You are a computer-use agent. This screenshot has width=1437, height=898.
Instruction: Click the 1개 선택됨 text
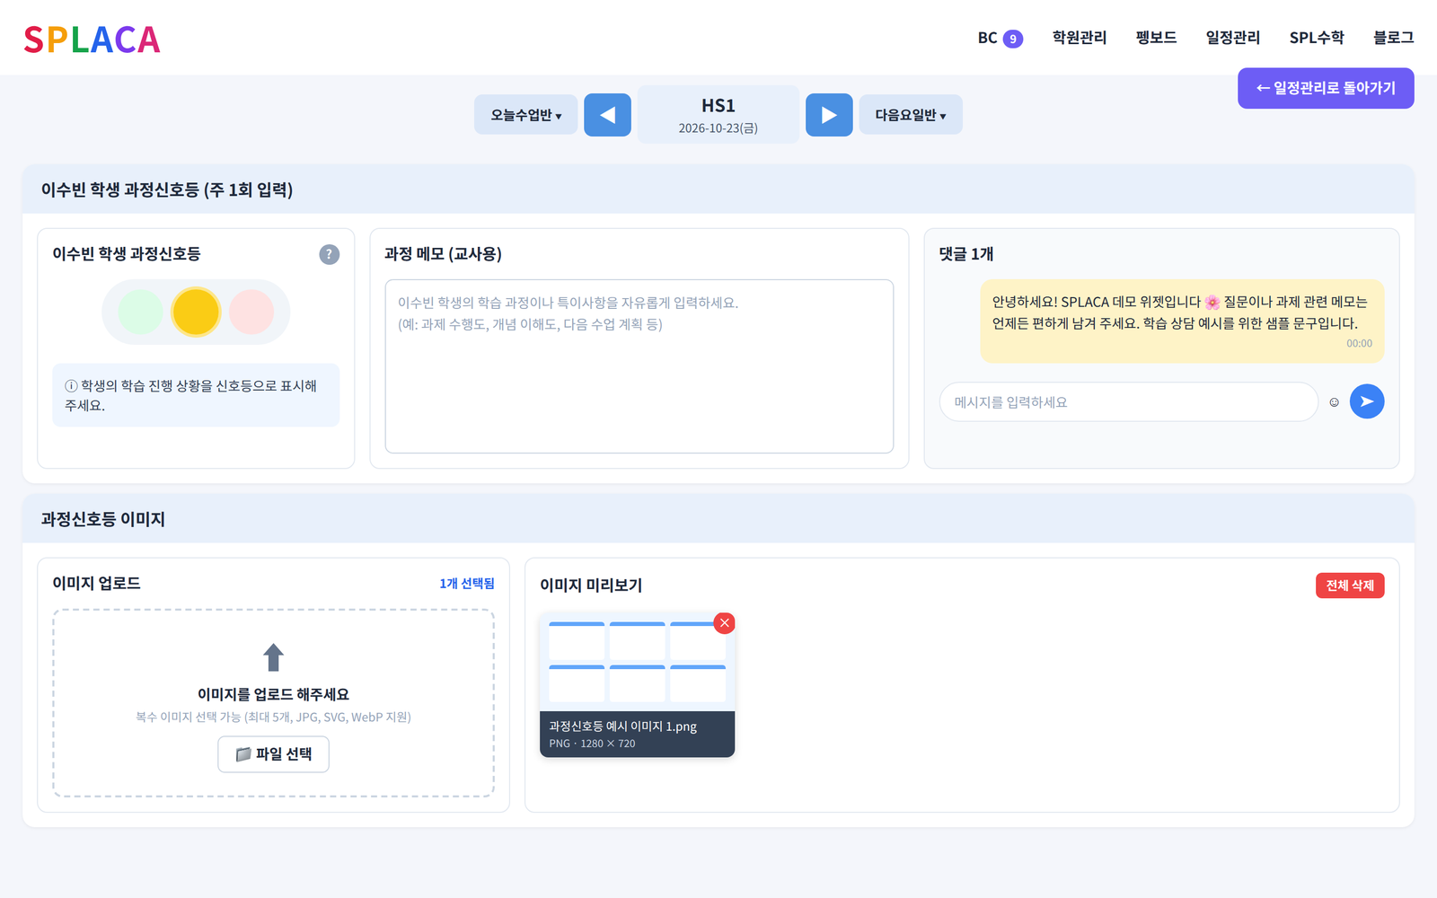coord(467,584)
